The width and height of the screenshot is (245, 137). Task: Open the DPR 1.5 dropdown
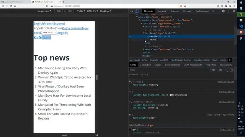(x=93, y=11)
